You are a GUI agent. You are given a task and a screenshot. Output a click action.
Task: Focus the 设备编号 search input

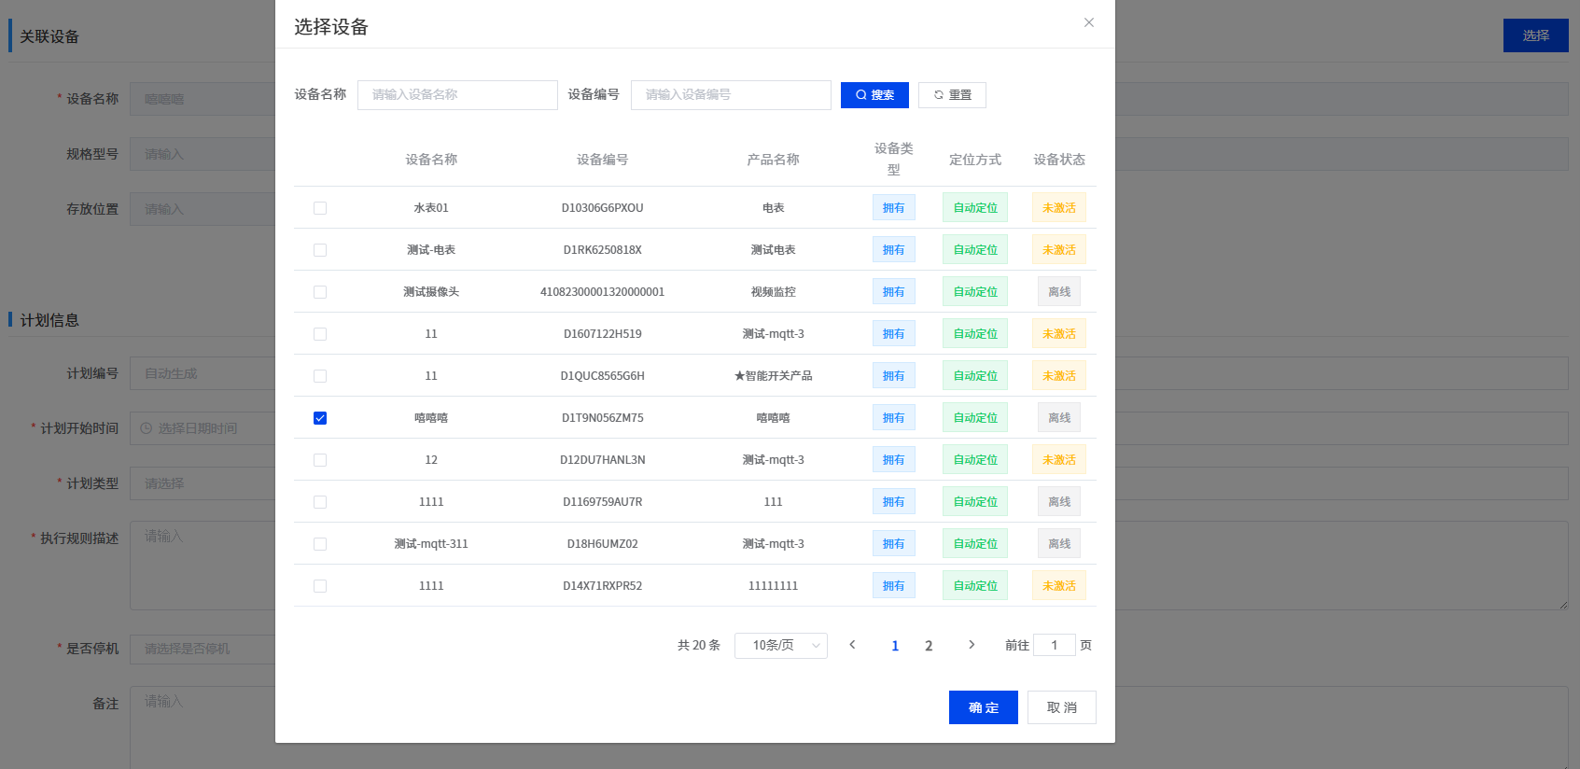tap(731, 95)
